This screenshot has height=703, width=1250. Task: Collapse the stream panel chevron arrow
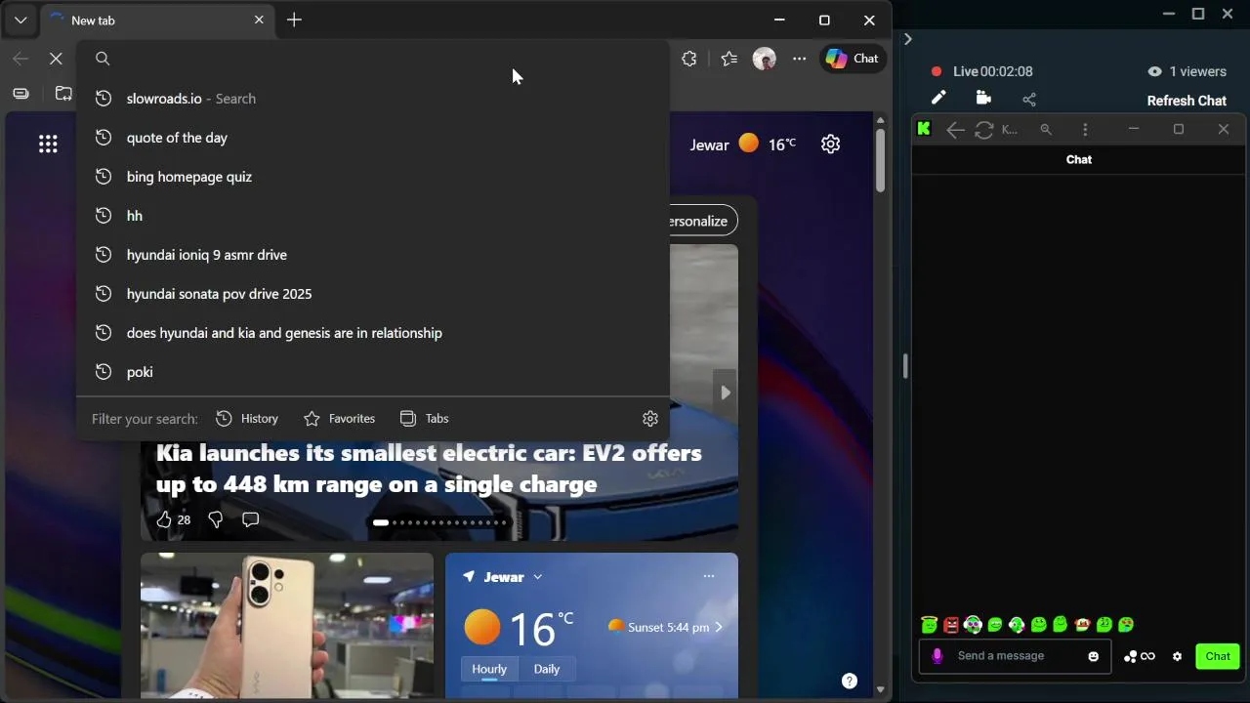click(x=907, y=39)
